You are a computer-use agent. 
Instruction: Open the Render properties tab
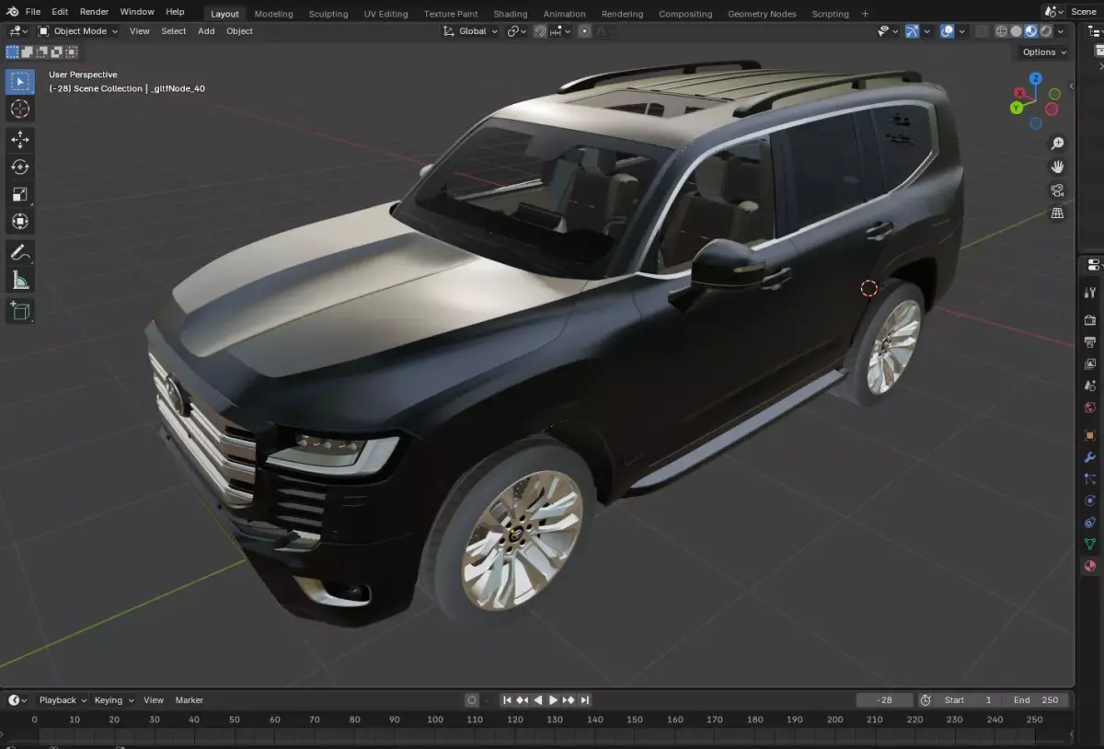coord(1090,320)
